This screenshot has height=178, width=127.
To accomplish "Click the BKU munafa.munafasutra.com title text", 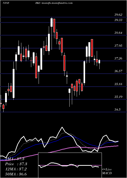I will 54,3.
